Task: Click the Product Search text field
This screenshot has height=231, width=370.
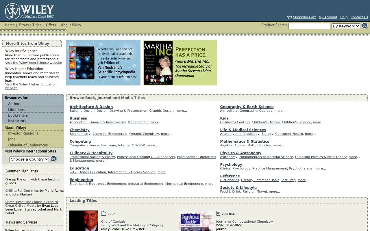Action: pyautogui.click(x=309, y=26)
